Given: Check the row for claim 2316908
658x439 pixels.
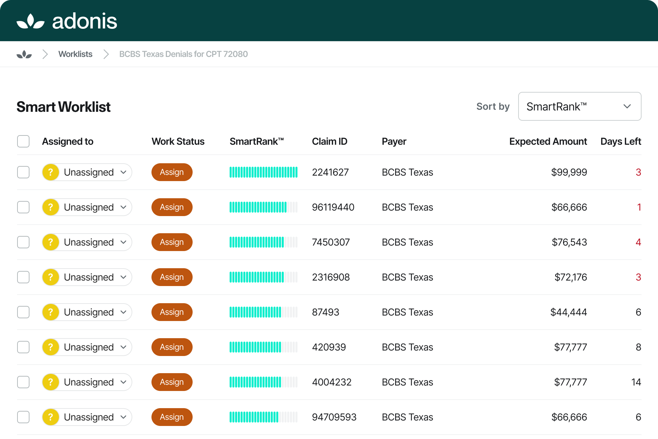Looking at the screenshot, I should click(23, 277).
